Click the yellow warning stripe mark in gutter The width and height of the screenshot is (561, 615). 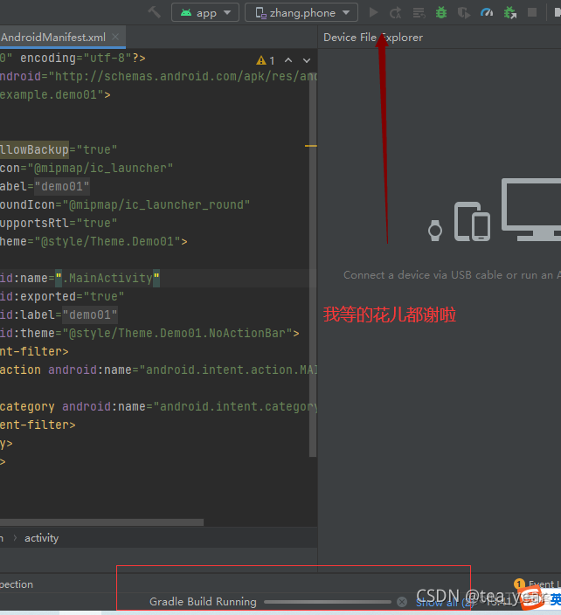(311, 146)
